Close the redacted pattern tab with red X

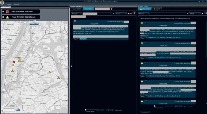pos(111,9)
